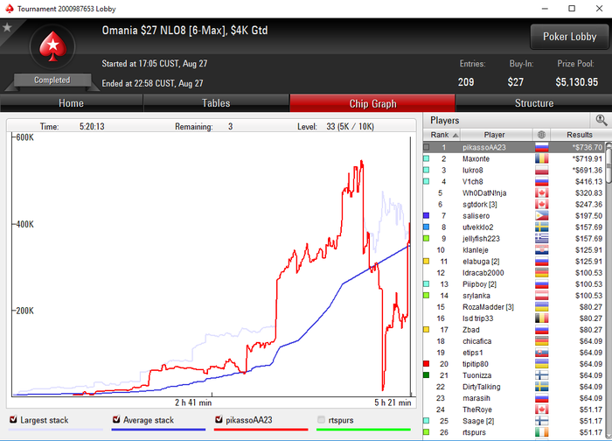Click the Croatian flag beside klanleje
The width and height of the screenshot is (612, 441).
(x=542, y=250)
